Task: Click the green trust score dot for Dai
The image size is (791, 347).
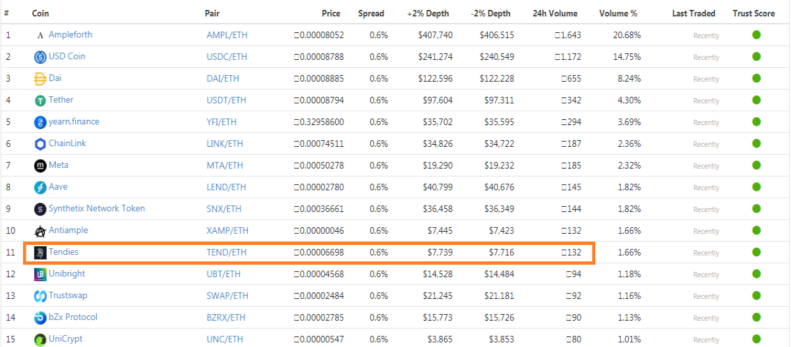Action: pyautogui.click(x=756, y=78)
